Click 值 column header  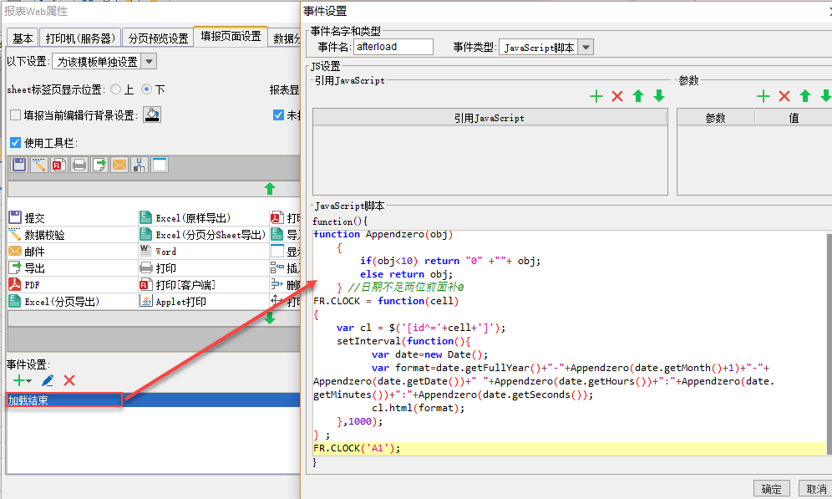794,118
